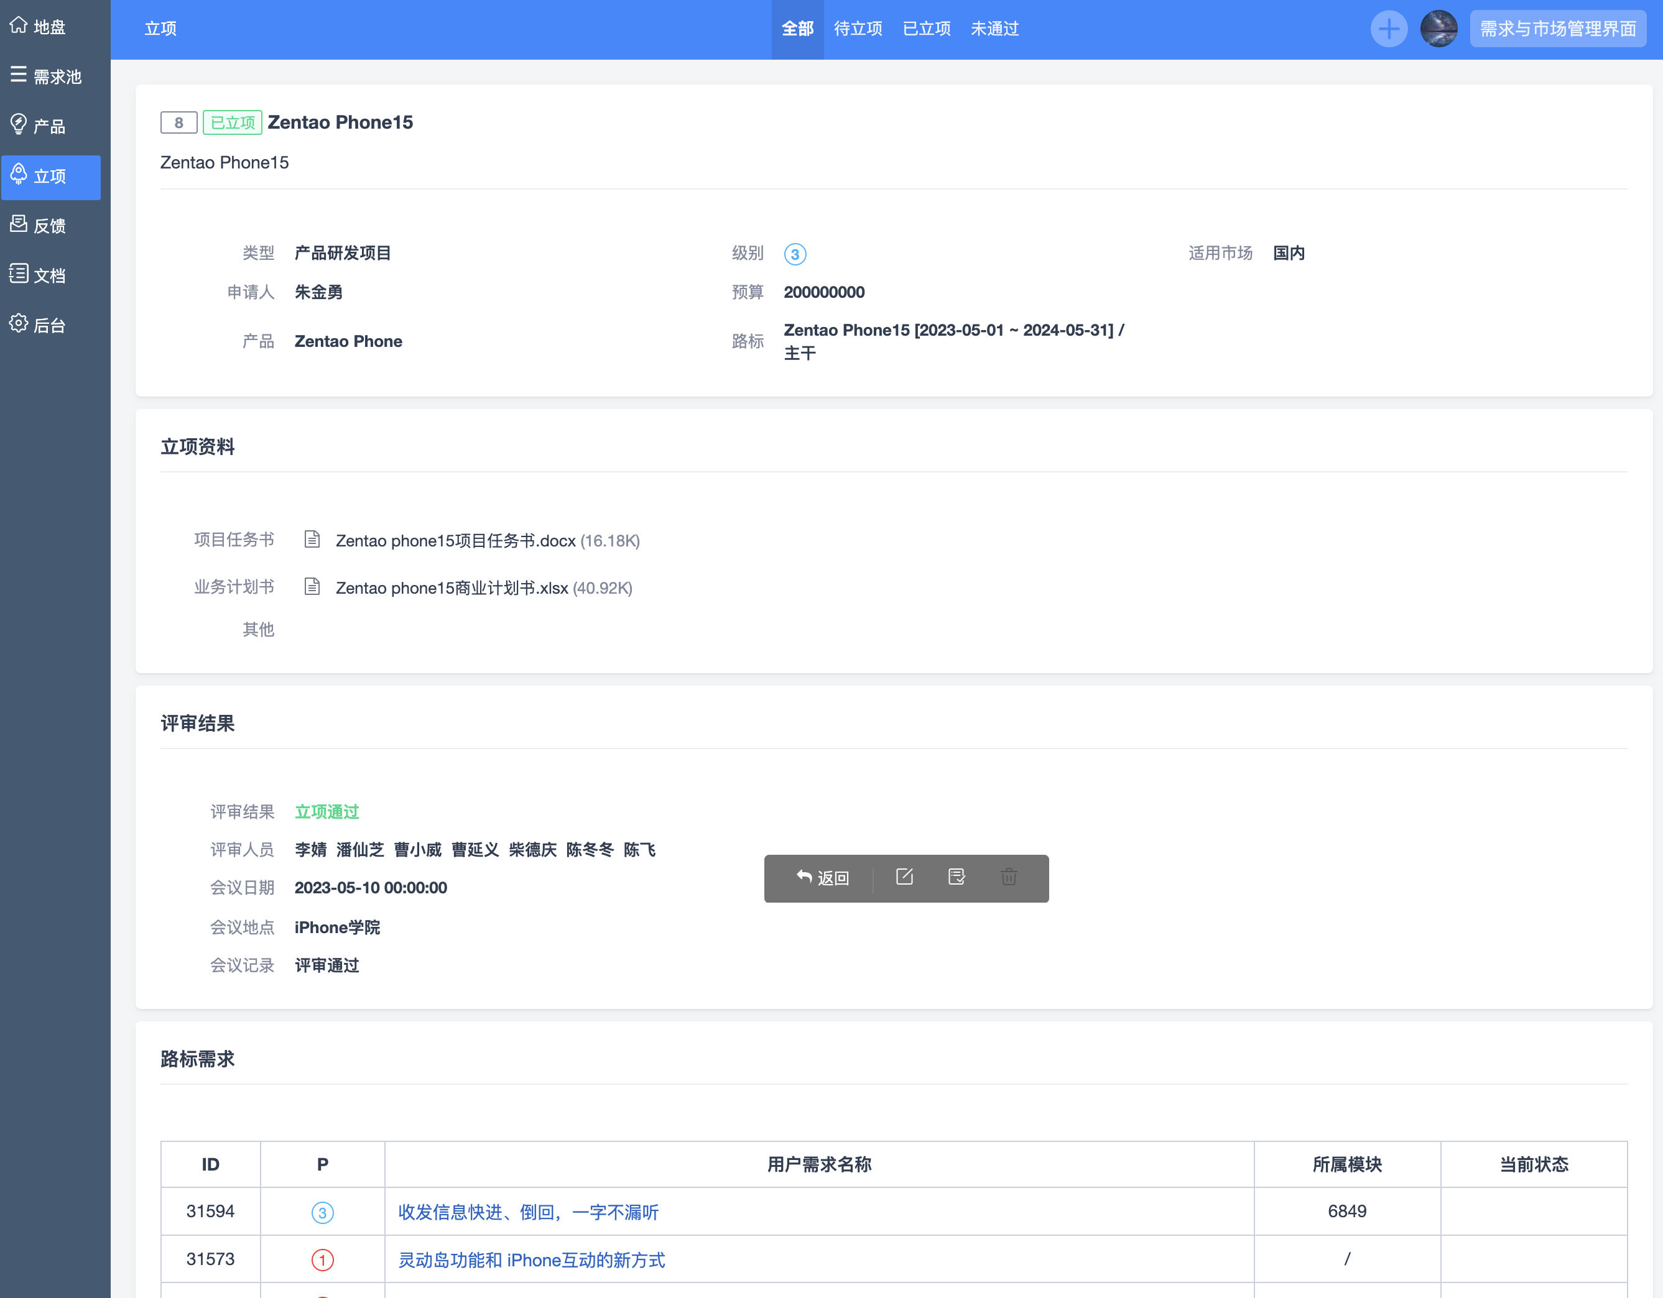Click the edit pencil icon in floating toolbar
The height and width of the screenshot is (1298, 1663).
point(904,877)
